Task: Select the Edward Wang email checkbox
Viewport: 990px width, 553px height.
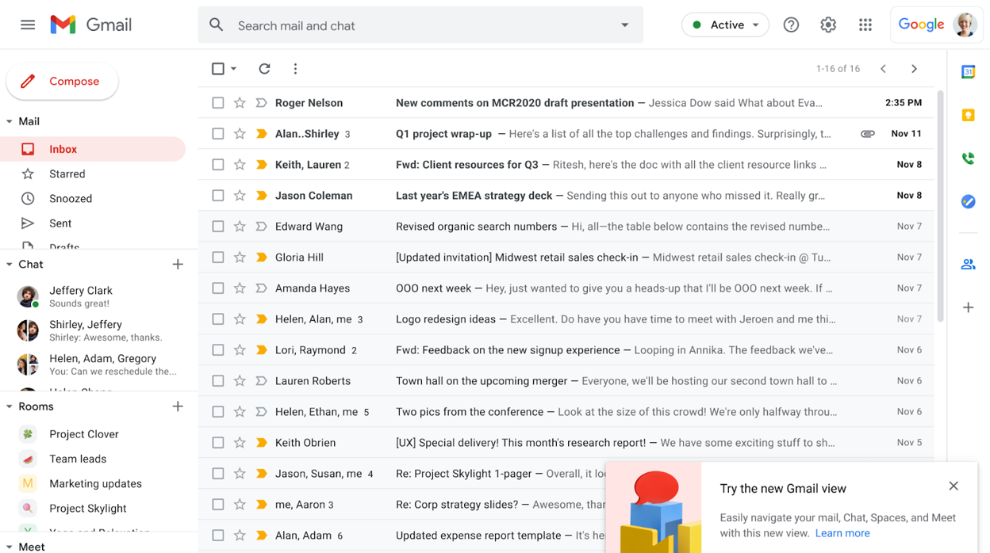Action: point(218,227)
